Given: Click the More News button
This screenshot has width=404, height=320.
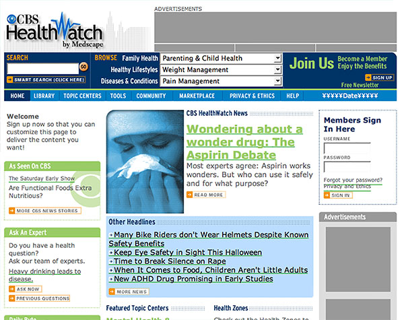Looking at the screenshot, I should coord(129,292).
